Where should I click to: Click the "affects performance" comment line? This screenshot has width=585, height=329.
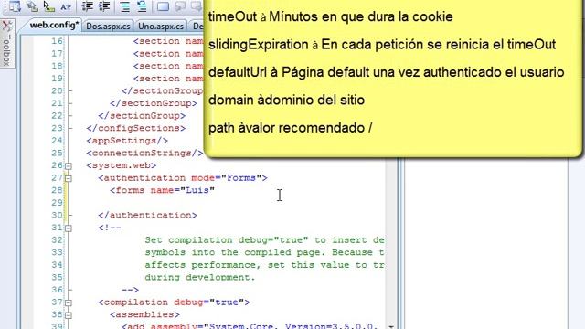tap(264, 265)
